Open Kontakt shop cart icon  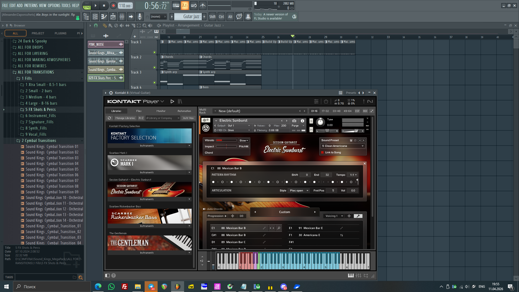(326, 101)
